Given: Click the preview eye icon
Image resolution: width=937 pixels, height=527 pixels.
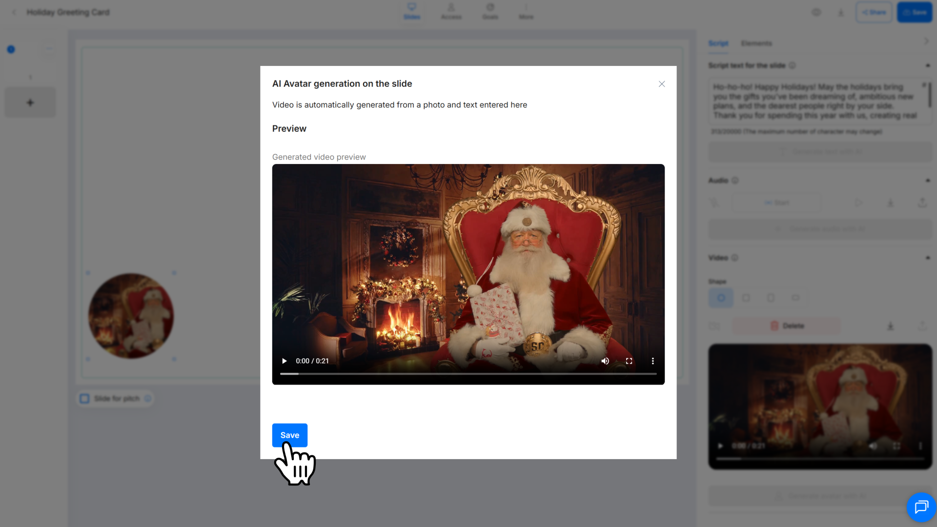Looking at the screenshot, I should [816, 12].
